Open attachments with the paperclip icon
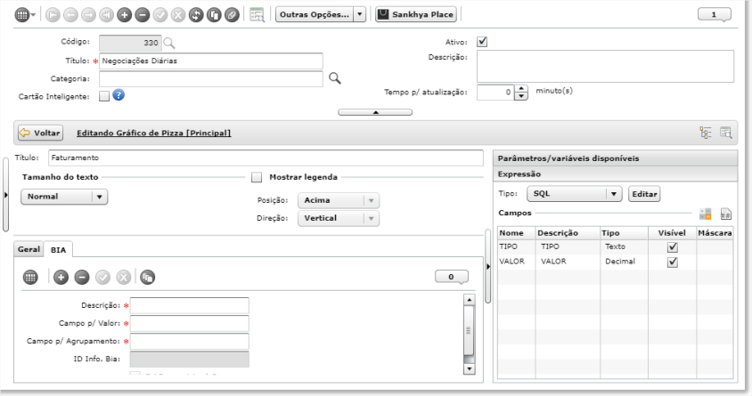 pos(232,15)
